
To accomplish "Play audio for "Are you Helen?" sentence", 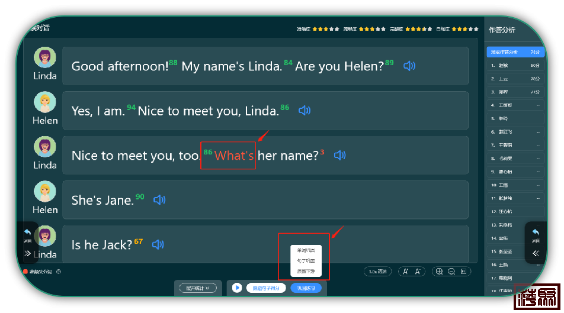I will [409, 66].
